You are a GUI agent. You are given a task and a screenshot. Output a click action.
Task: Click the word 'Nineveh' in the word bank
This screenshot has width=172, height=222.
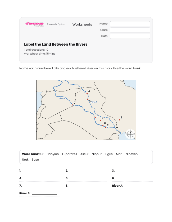point(132,154)
